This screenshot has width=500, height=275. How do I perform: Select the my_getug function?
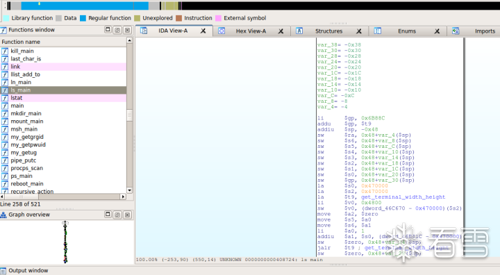[63, 153]
